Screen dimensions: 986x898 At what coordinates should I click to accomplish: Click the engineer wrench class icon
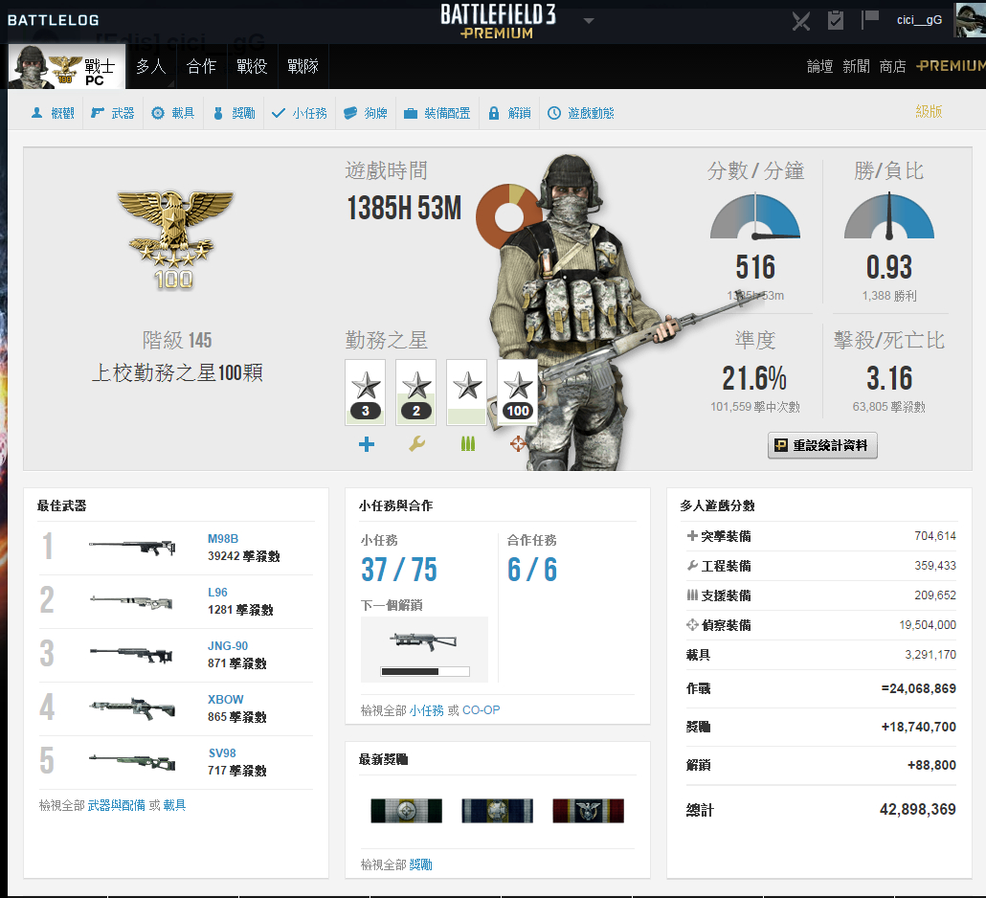pos(416,444)
